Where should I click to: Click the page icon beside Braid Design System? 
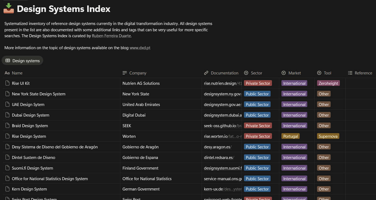click(8, 126)
